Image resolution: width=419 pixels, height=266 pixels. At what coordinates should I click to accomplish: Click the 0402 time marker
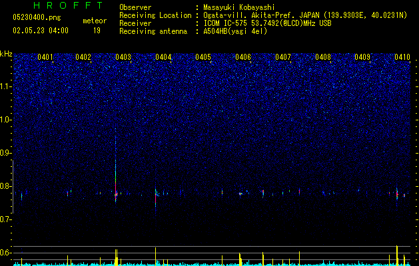[x=83, y=57]
